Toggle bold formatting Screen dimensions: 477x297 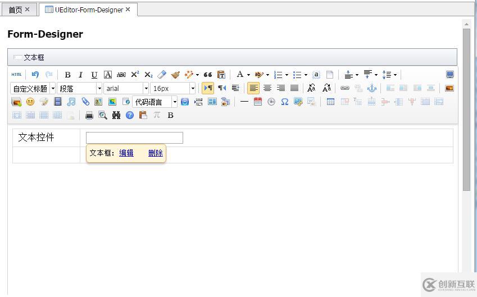(x=67, y=75)
